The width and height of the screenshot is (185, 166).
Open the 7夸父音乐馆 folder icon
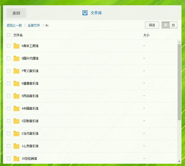[16, 71]
